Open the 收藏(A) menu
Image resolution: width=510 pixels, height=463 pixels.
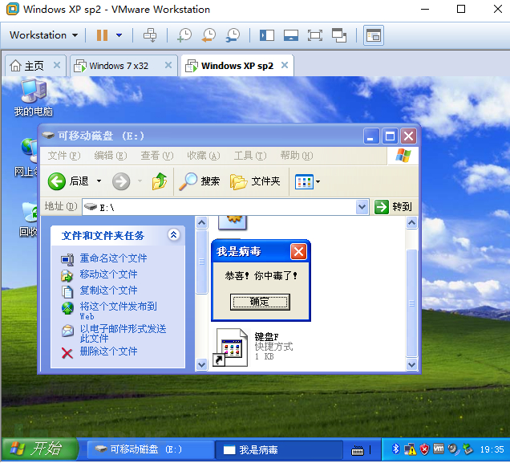[x=204, y=156]
